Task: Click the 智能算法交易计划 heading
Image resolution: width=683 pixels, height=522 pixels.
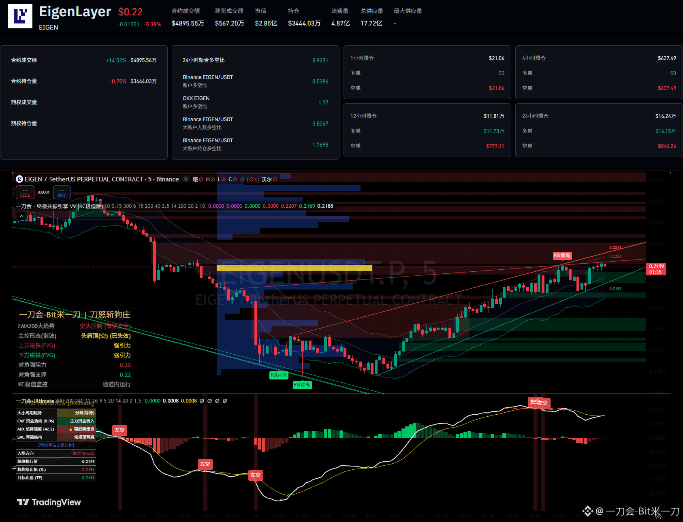Action: (56, 445)
